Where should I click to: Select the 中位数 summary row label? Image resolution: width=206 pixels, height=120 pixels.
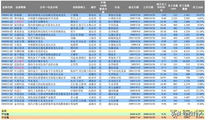click(5, 117)
